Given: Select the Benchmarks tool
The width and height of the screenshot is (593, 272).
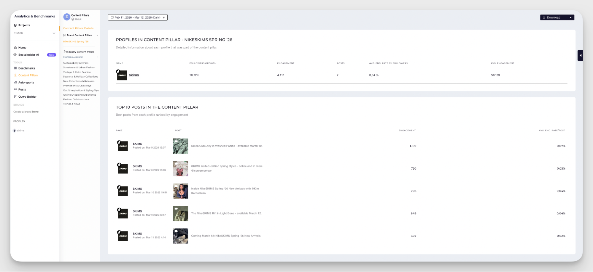Looking at the screenshot, I should 26,68.
